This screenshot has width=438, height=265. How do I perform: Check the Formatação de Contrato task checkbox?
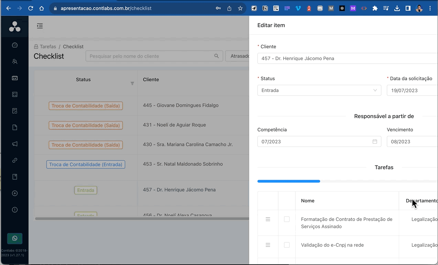[287, 219]
